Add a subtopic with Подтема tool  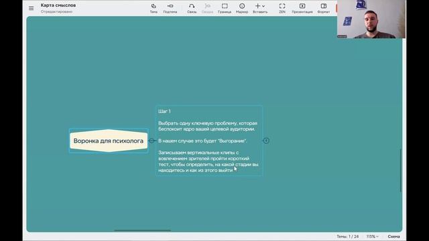pos(170,8)
